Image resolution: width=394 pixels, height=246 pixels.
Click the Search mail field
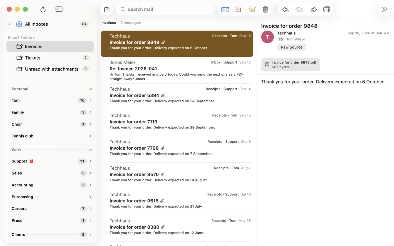coord(165,9)
